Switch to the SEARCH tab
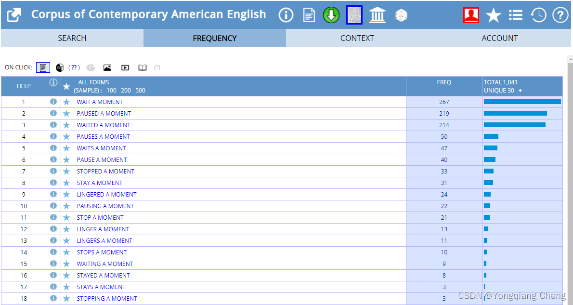The width and height of the screenshot is (573, 305). point(72,38)
